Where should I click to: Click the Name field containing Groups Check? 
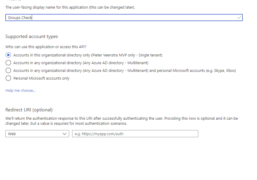(124, 18)
